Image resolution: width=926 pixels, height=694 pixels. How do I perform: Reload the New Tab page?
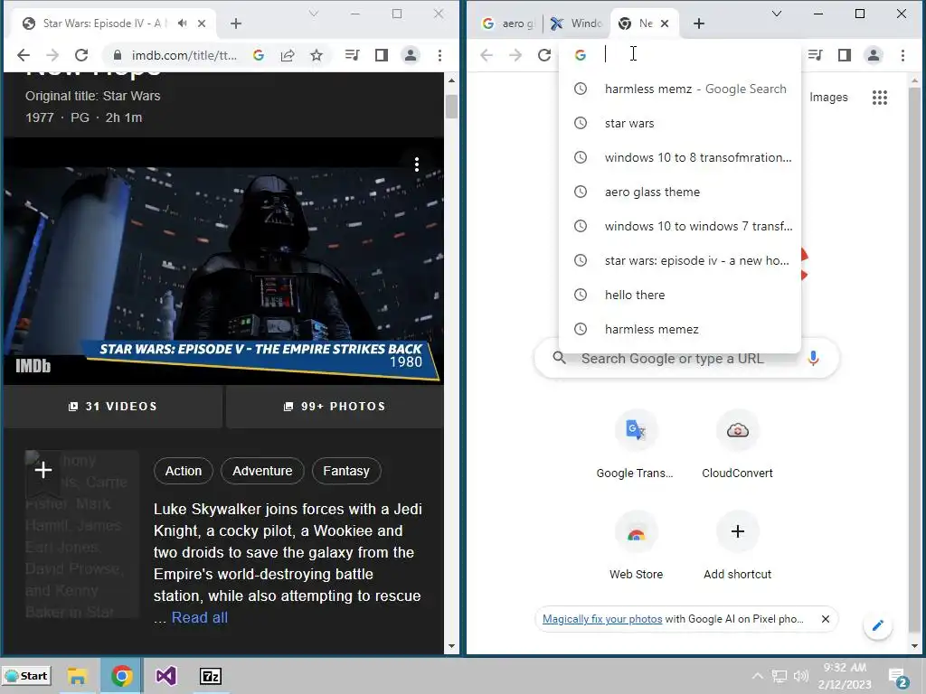[x=544, y=55]
